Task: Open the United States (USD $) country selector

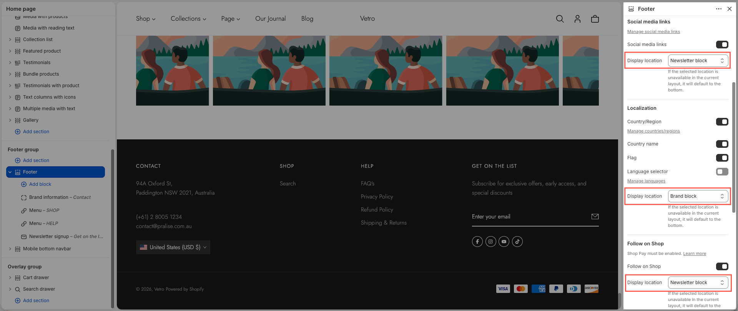Action: [173, 247]
